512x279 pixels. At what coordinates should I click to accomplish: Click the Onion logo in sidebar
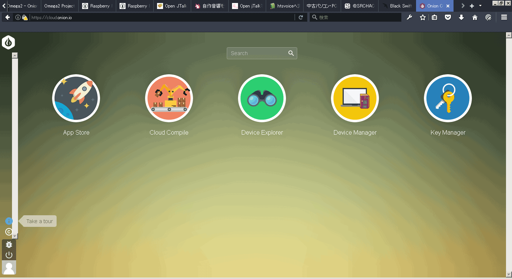pos(8,42)
